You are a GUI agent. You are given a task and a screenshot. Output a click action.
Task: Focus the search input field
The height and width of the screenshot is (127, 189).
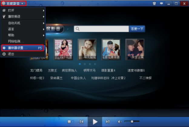(x=101, y=29)
